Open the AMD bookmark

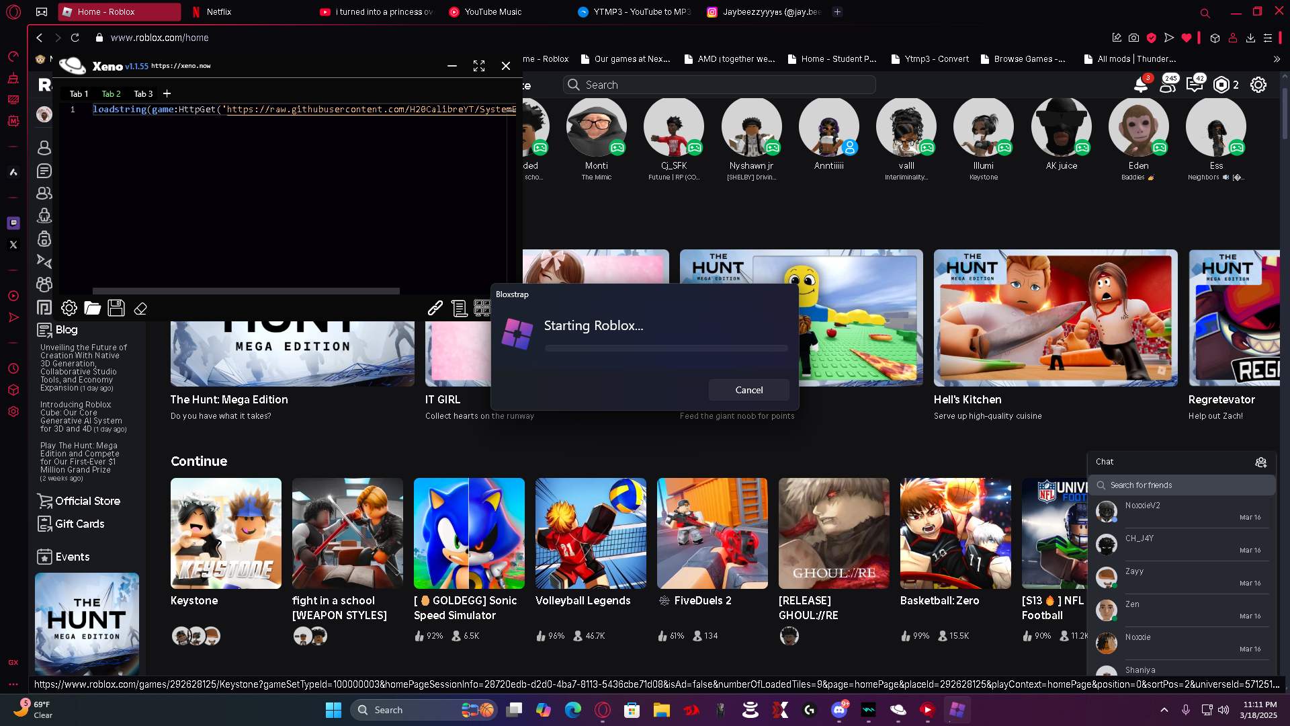729,59
